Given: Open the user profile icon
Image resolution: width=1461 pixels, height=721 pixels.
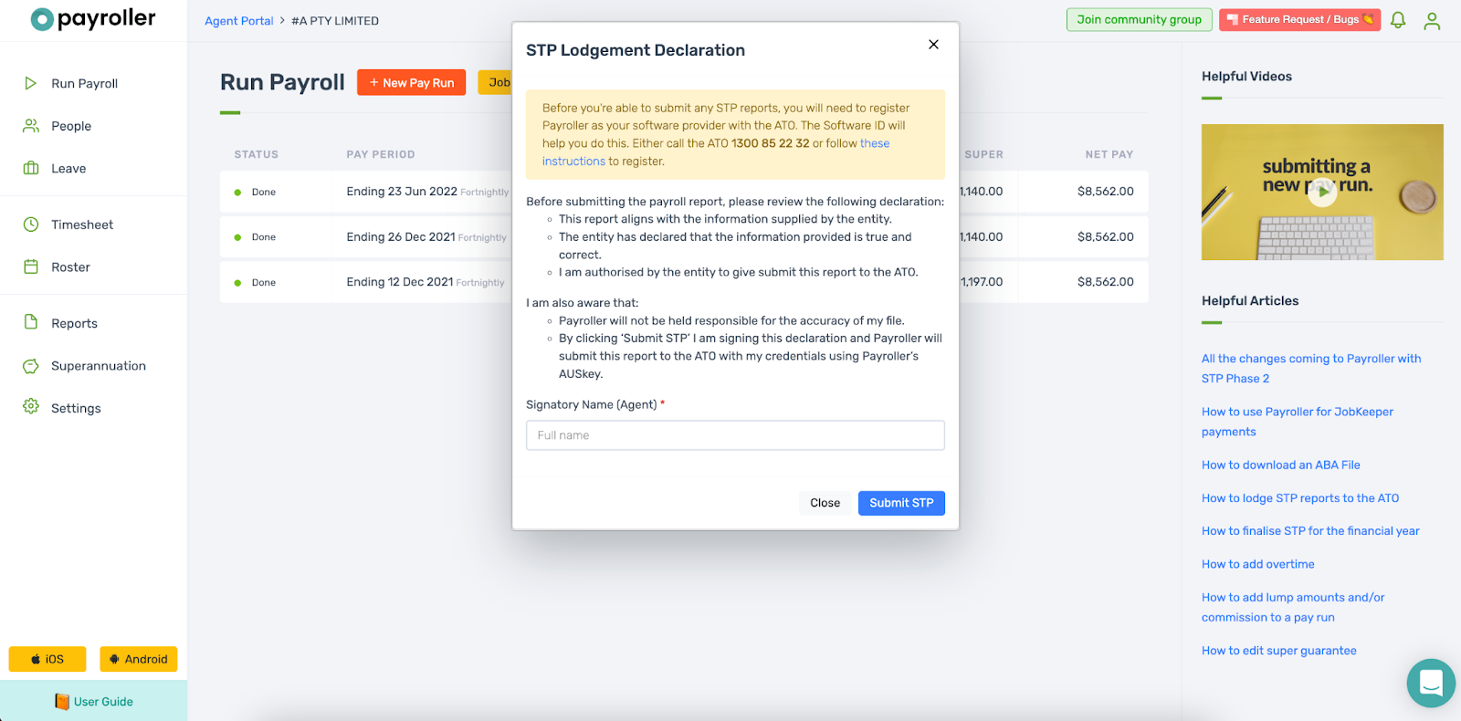Looking at the screenshot, I should (x=1432, y=20).
